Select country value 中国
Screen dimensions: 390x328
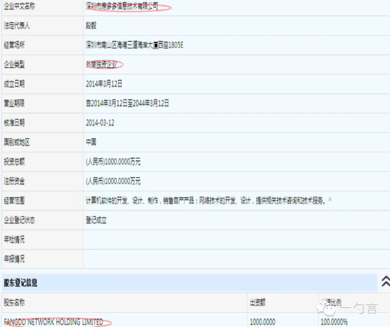click(91, 142)
